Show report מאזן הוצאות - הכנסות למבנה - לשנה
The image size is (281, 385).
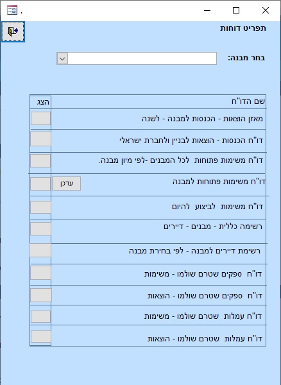[41, 118]
